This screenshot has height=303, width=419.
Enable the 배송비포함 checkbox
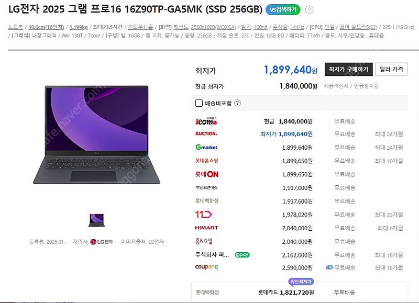click(199, 103)
